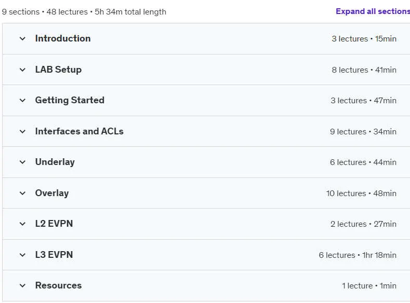
Task: Click the chevron beside Getting Started
Action: 22,100
